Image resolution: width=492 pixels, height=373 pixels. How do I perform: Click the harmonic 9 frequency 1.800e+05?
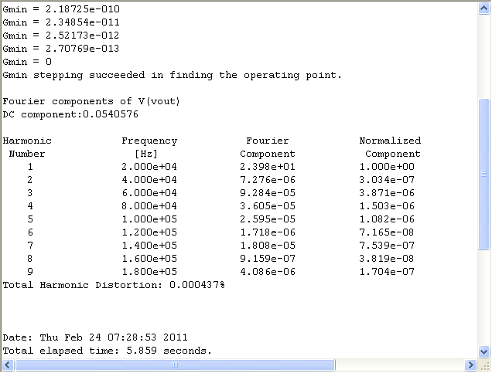click(x=149, y=272)
